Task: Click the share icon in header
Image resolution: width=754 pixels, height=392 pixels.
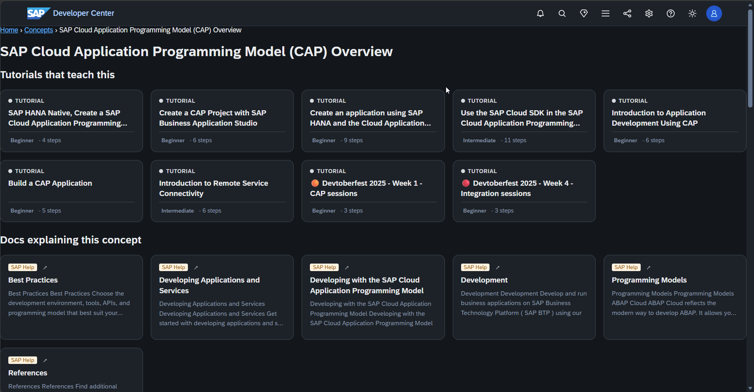Action: coord(627,13)
